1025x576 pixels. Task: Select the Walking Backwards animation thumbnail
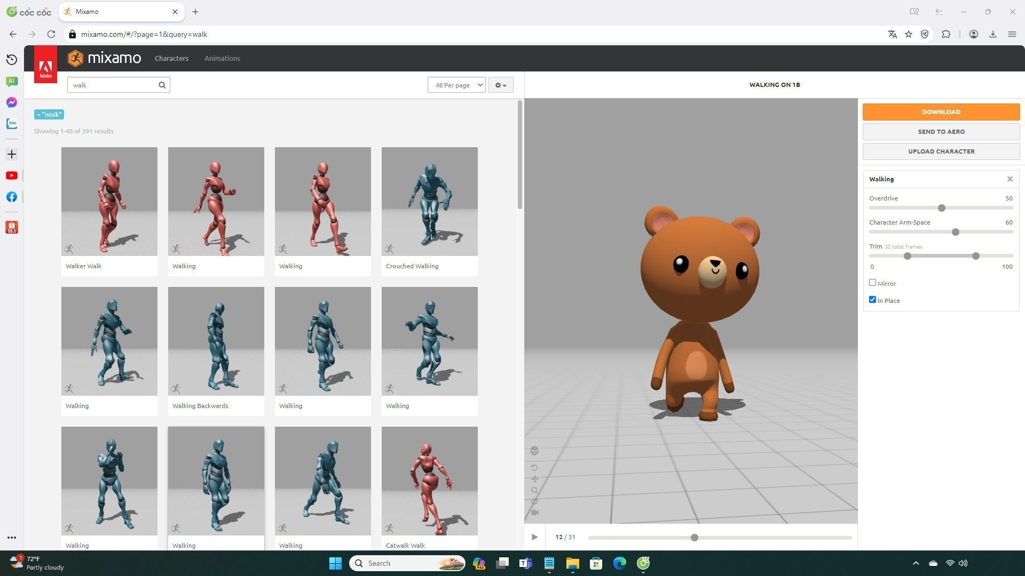[216, 341]
